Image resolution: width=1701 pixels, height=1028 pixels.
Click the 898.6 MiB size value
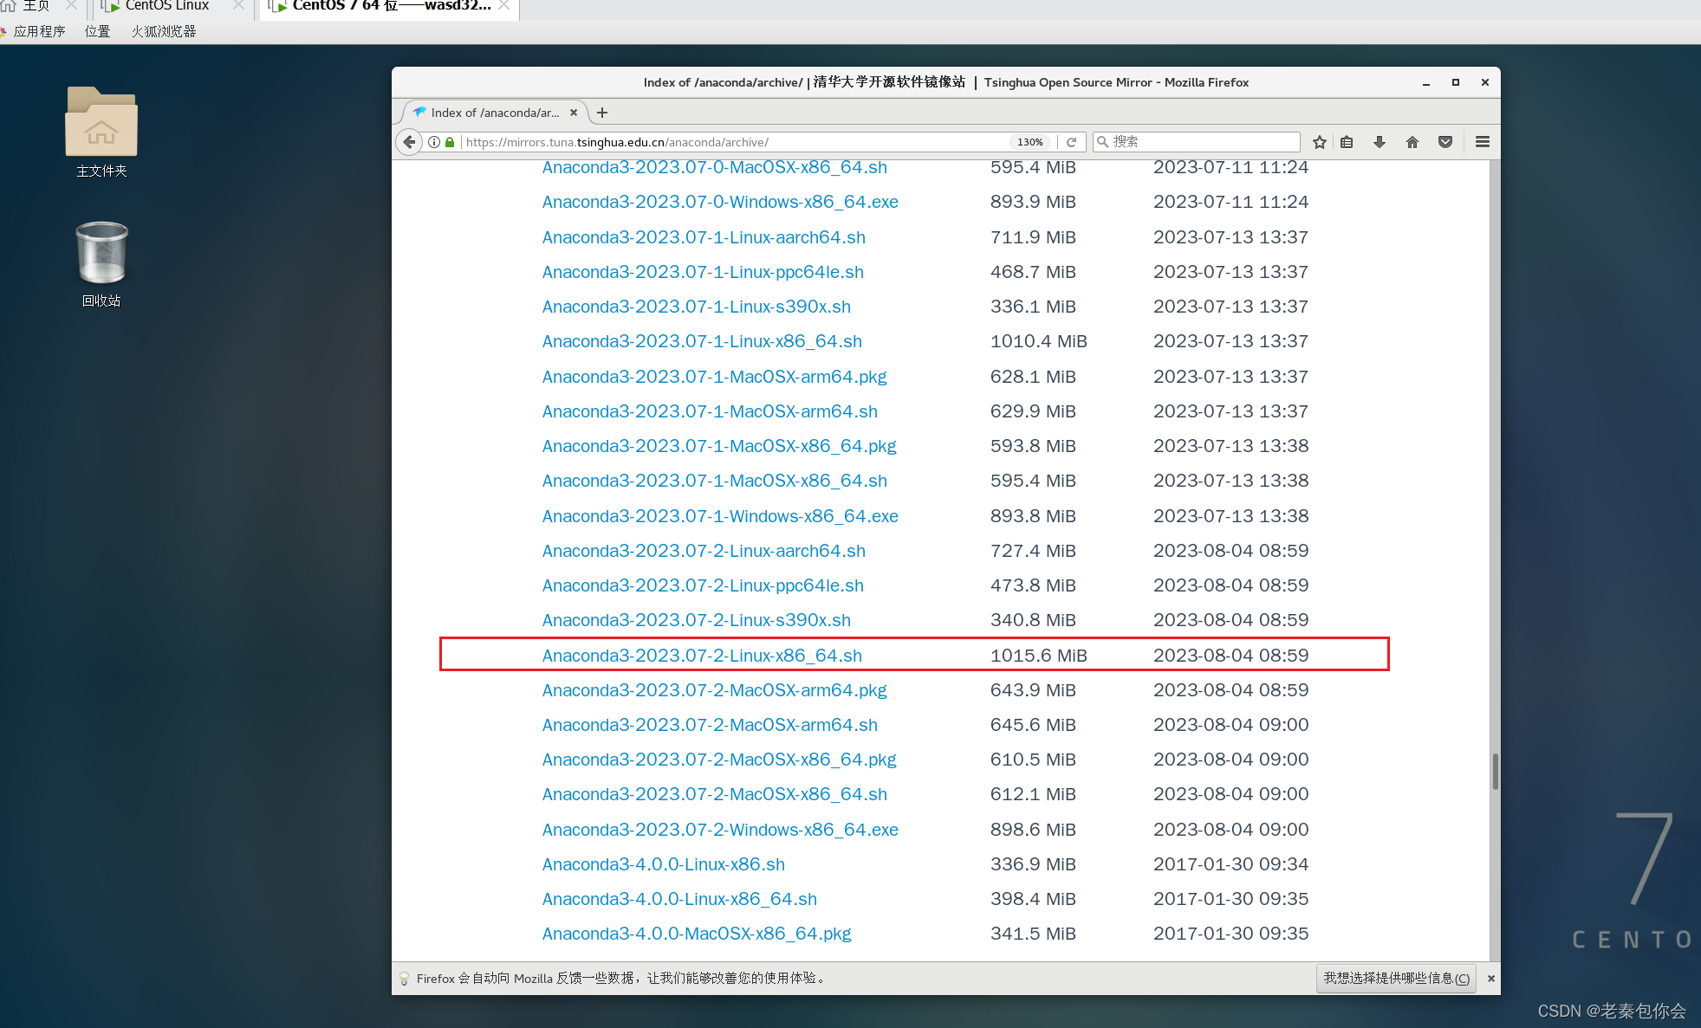coord(1033,830)
